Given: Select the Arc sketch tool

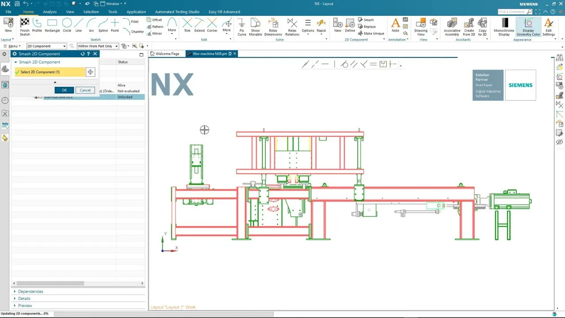Looking at the screenshot, I should 91,26.
